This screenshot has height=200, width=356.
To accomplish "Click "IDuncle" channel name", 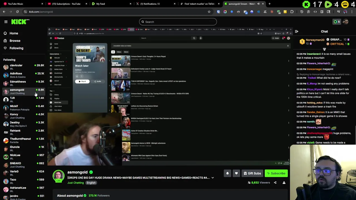I will pyautogui.click(x=15, y=147).
